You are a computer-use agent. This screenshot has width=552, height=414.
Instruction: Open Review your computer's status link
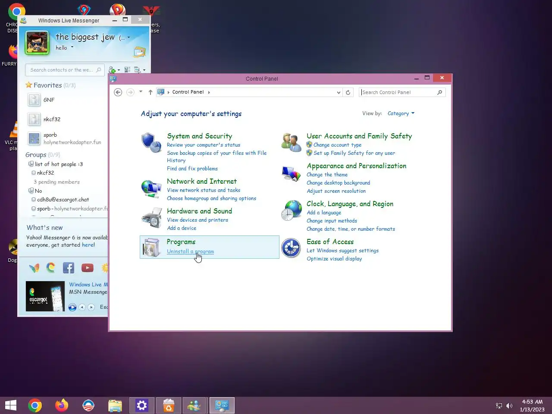pyautogui.click(x=204, y=145)
